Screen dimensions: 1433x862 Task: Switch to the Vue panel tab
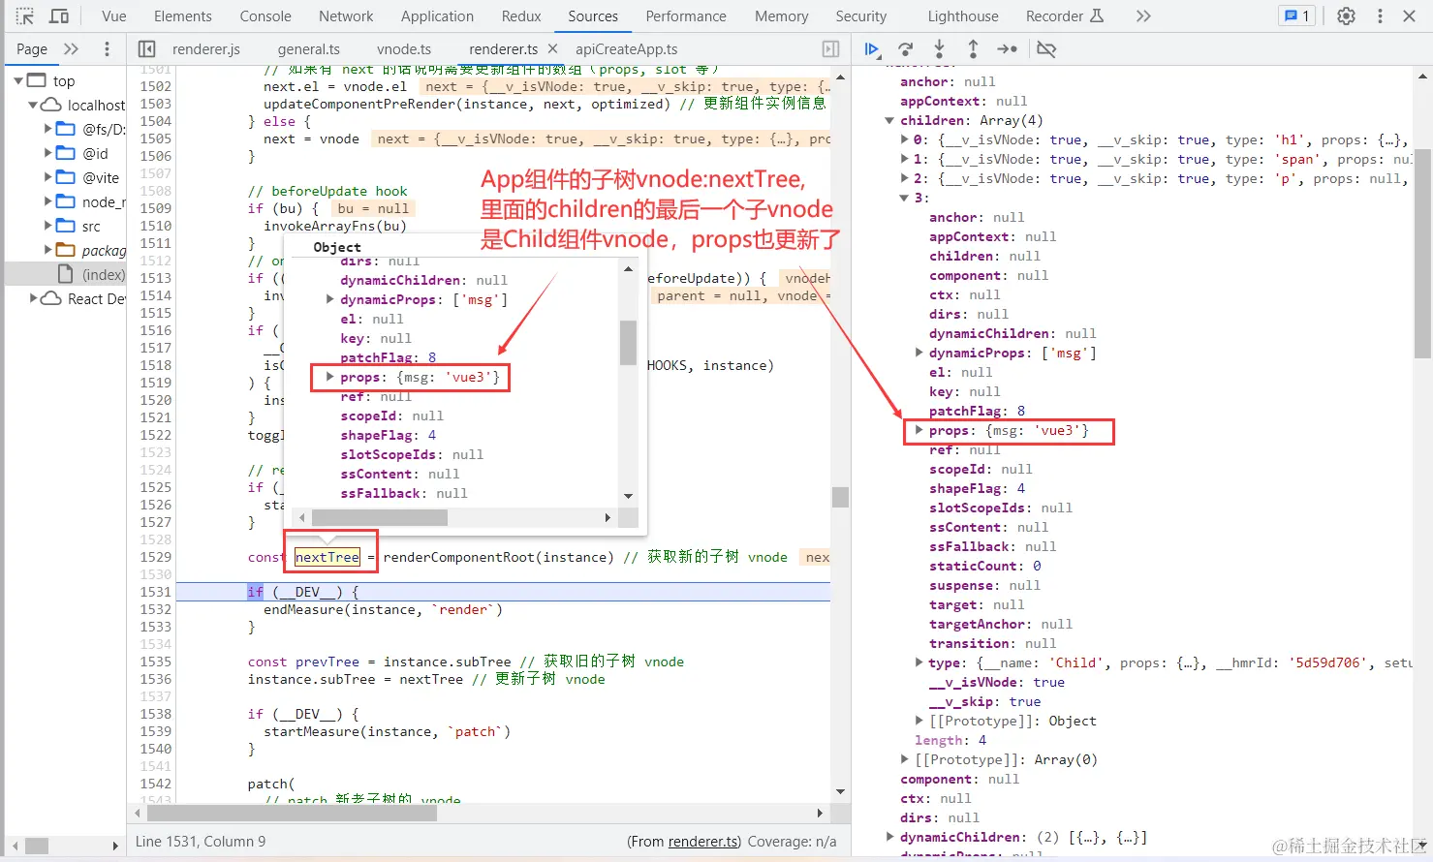tap(114, 16)
